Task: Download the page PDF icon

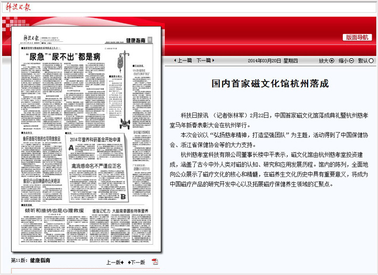Action: pos(155,261)
